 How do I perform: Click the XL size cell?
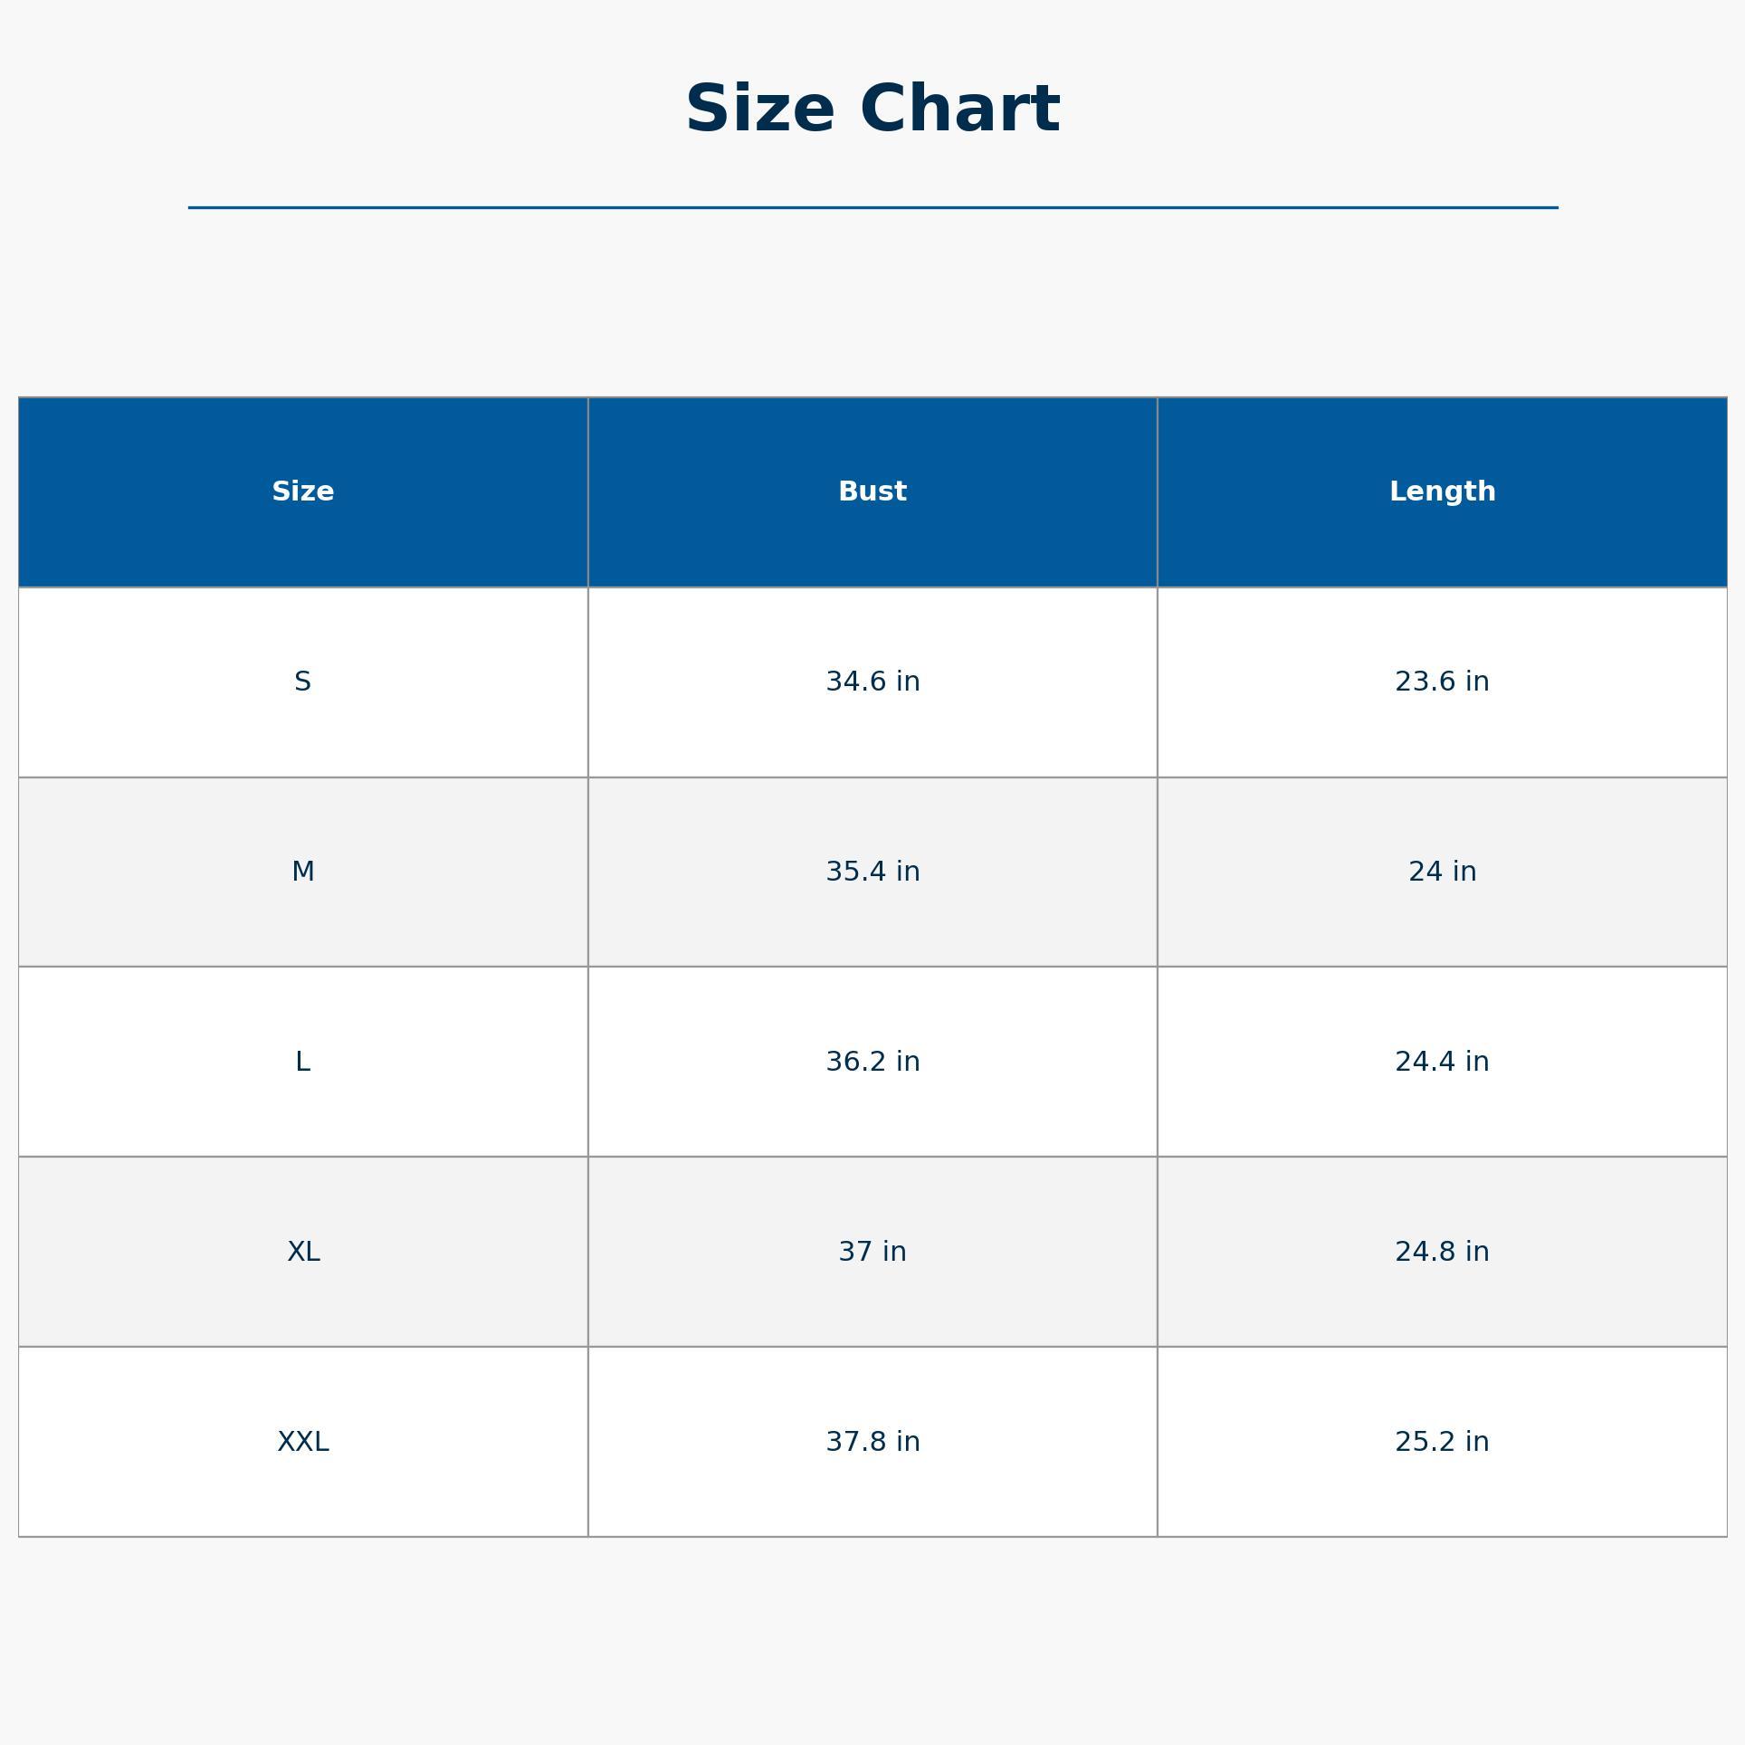[x=303, y=1252]
